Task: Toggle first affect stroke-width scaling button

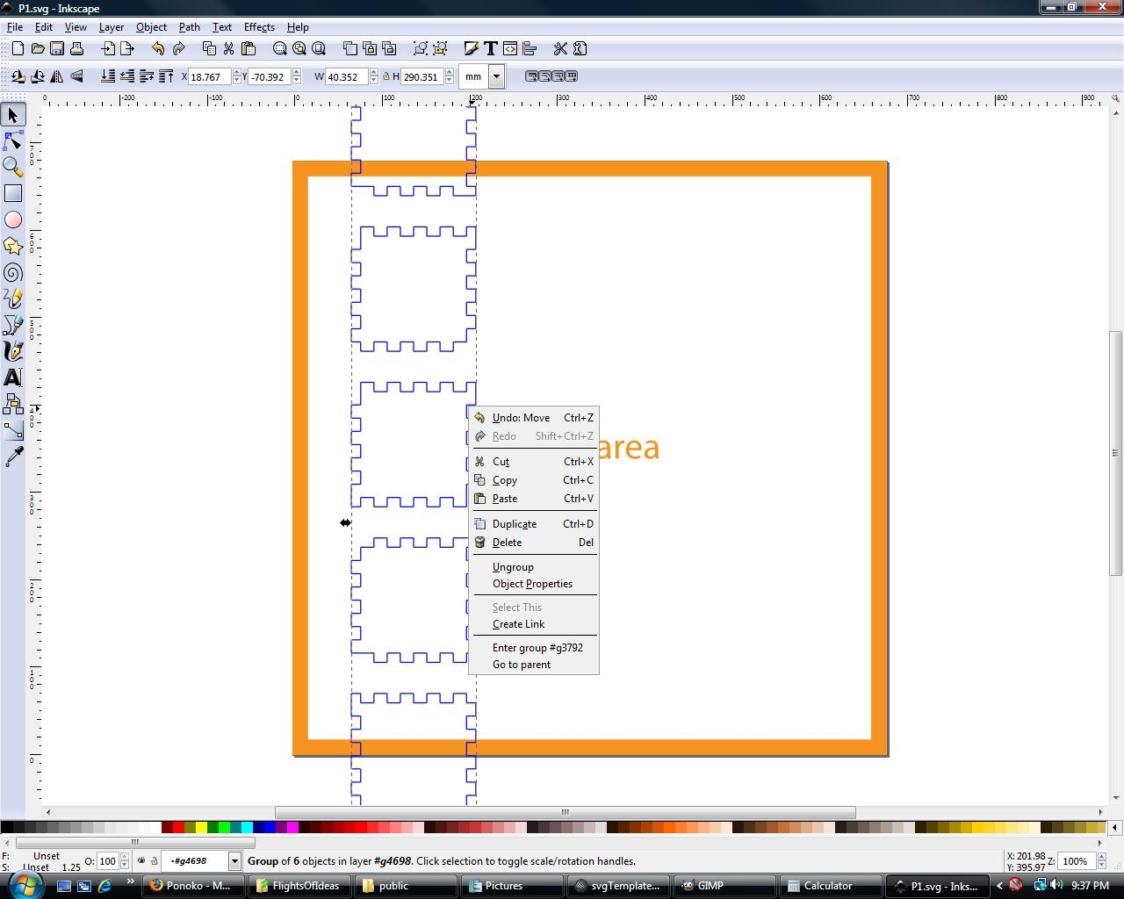Action: coord(531,76)
